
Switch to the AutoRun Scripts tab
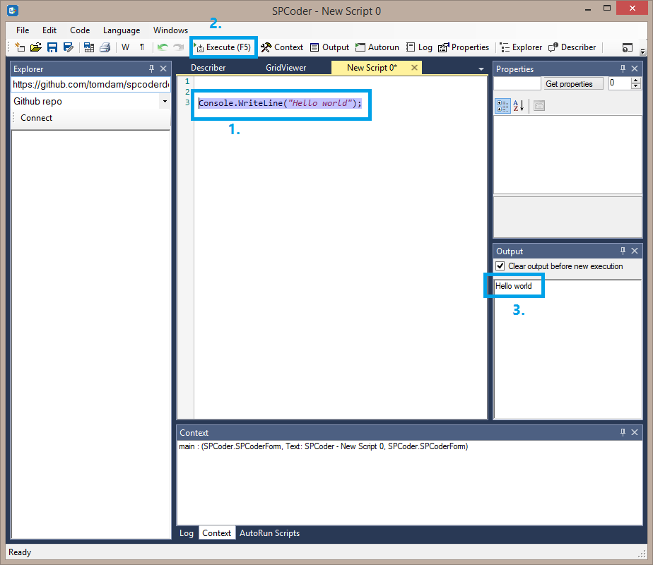click(x=269, y=533)
